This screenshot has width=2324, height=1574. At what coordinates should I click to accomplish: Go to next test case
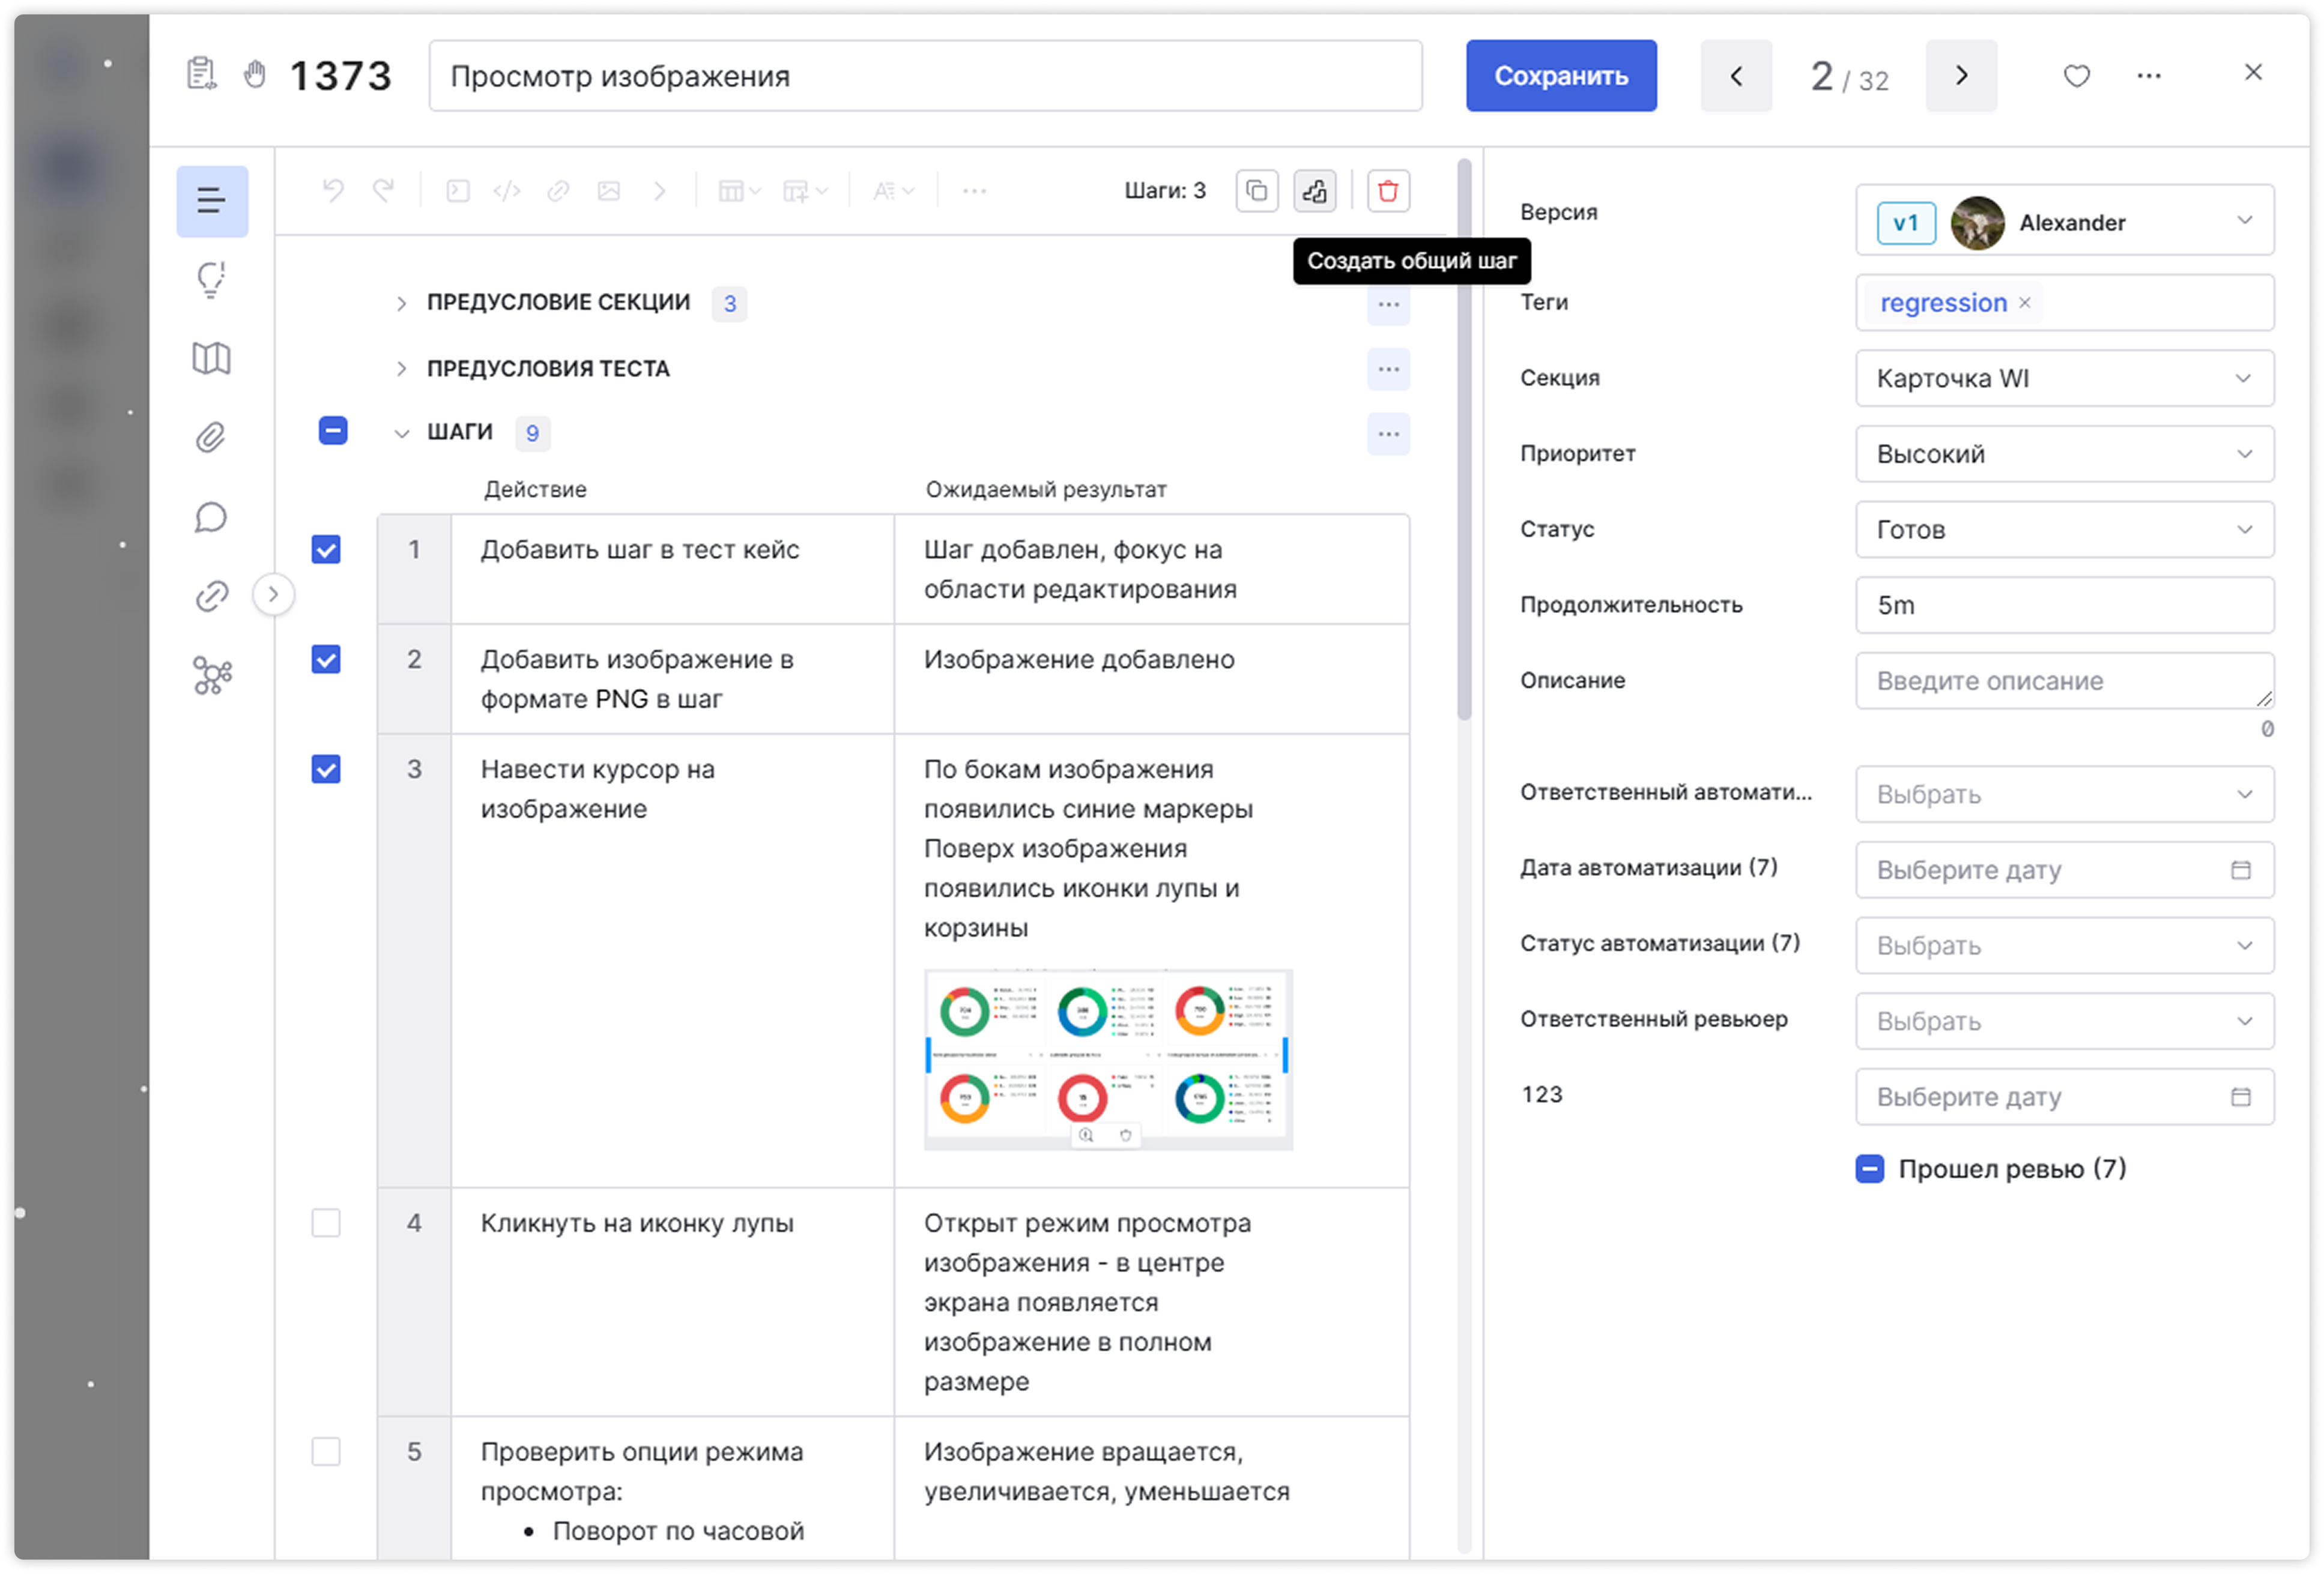point(1961,75)
